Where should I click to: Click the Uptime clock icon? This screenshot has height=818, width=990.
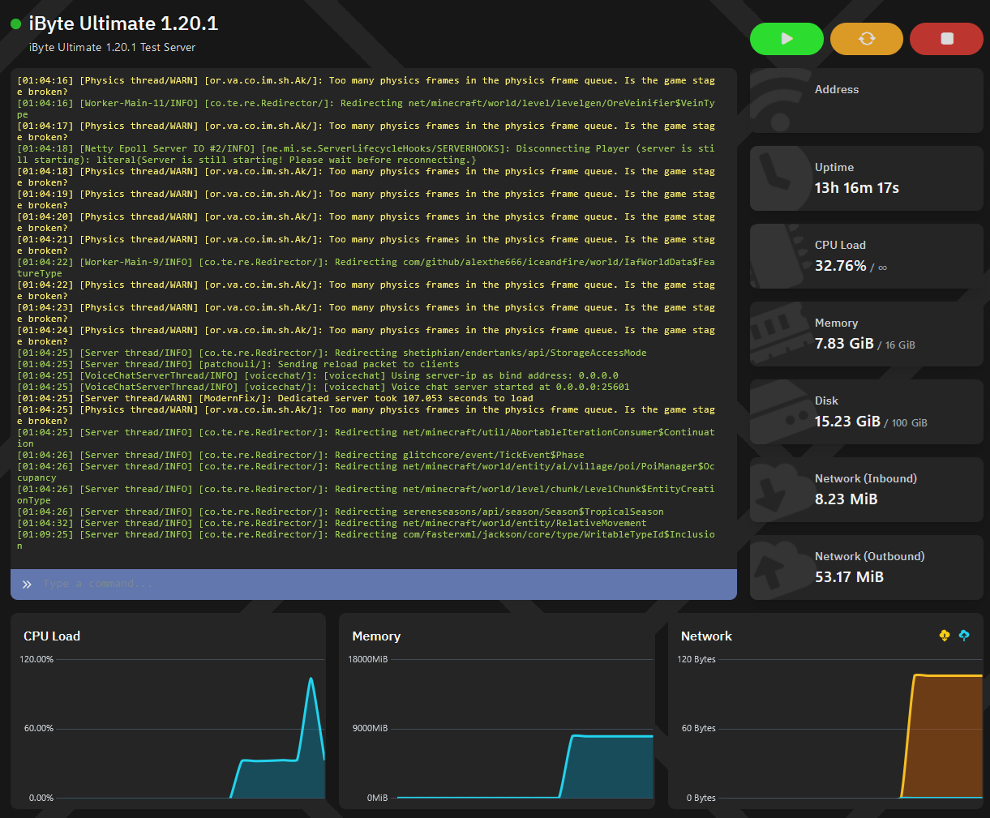coord(779,178)
